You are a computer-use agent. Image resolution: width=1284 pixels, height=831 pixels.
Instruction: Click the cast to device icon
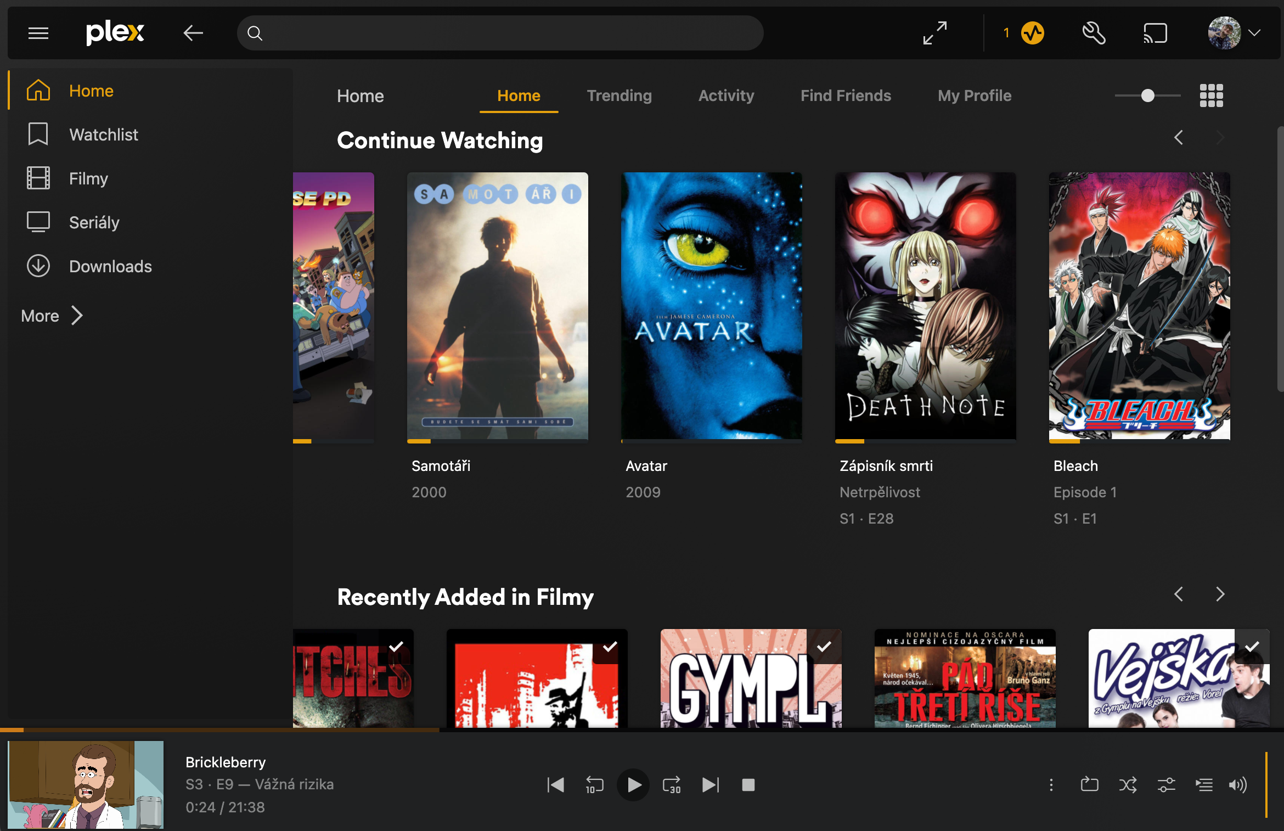point(1155,33)
